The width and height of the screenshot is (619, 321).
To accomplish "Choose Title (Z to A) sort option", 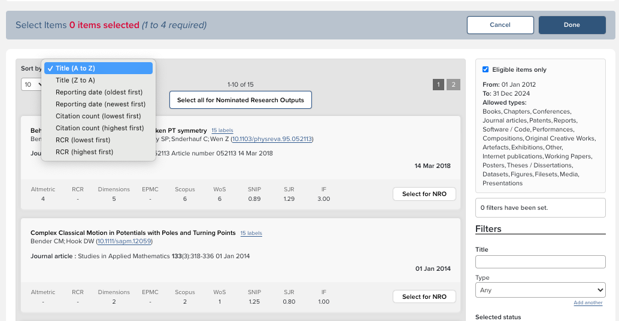I will coord(75,80).
